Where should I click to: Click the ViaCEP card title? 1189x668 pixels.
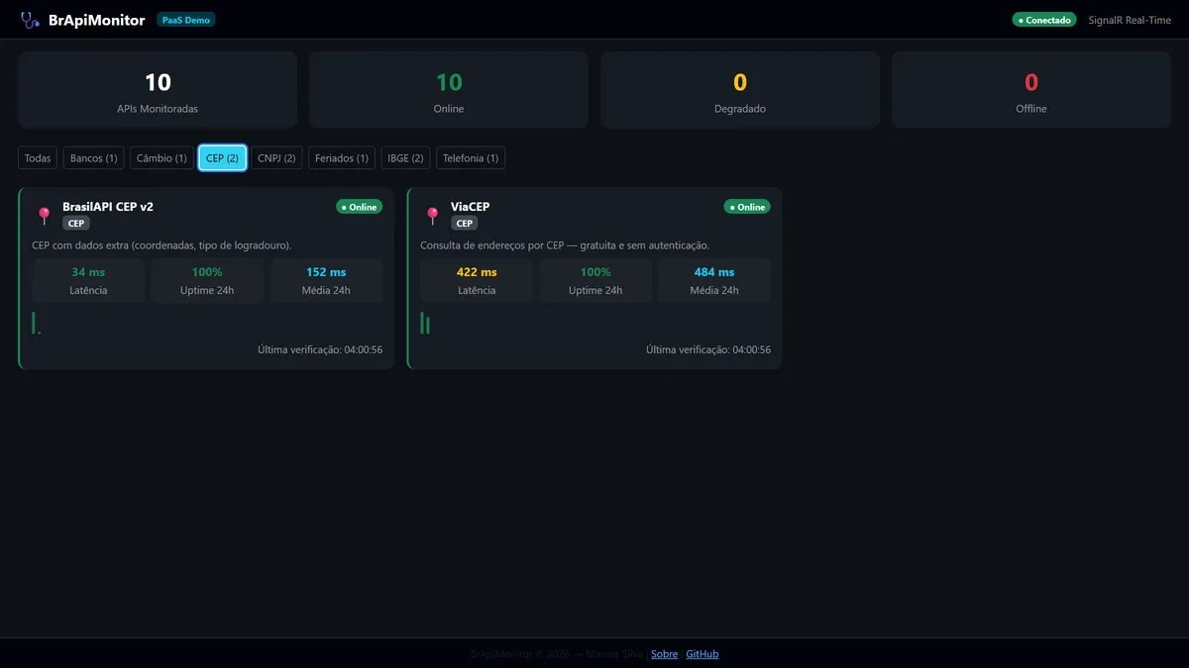[x=471, y=207]
